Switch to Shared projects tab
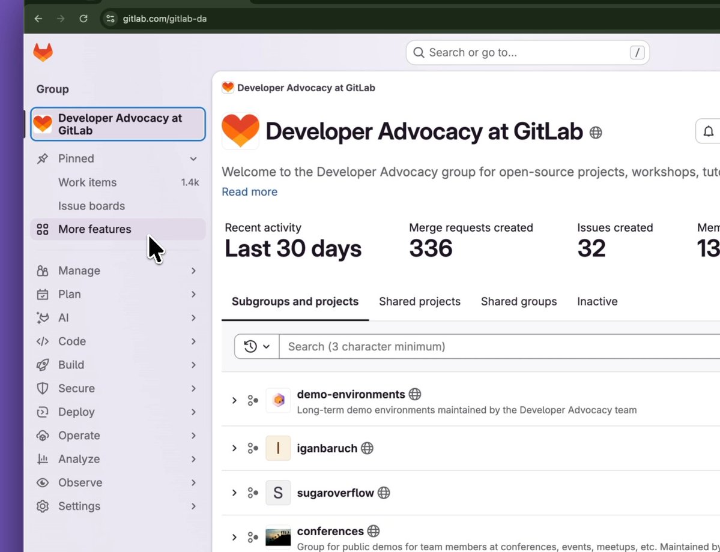The width and height of the screenshot is (720, 552). [420, 301]
